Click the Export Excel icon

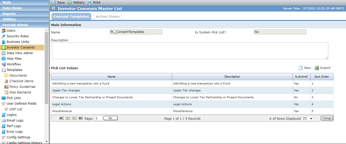[x=317, y=68]
